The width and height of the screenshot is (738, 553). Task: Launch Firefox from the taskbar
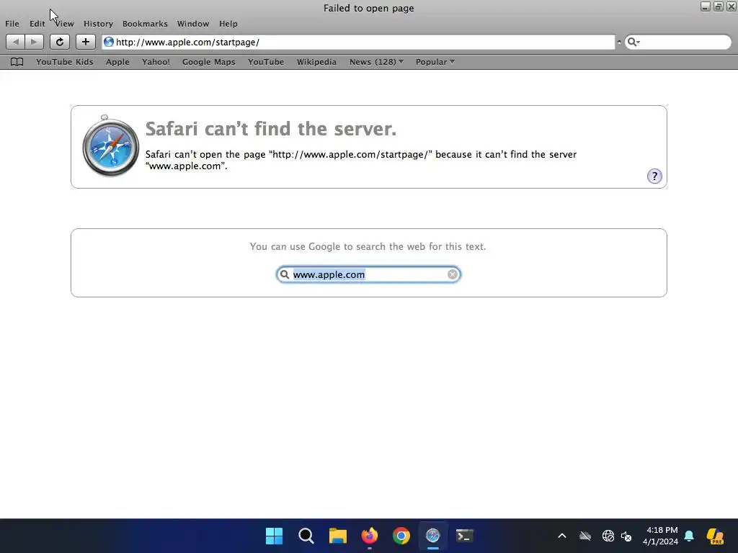(370, 536)
